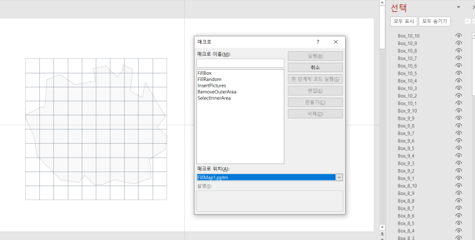The height and width of the screenshot is (240, 475).
Task: Toggle visibility of Box_8_9
Action: pos(459,193)
